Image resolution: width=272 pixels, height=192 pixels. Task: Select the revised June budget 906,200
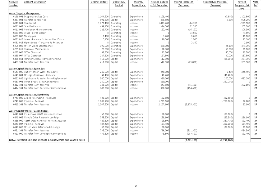[246, 20]
